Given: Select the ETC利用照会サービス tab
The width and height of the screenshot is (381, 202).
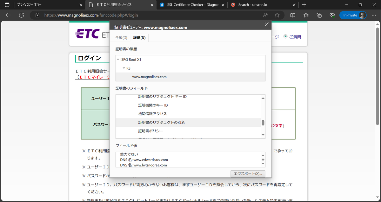Looking at the screenshot, I should tap(121, 5).
